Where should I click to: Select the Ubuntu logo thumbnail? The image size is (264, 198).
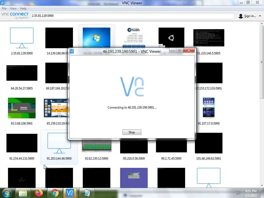coord(171,38)
